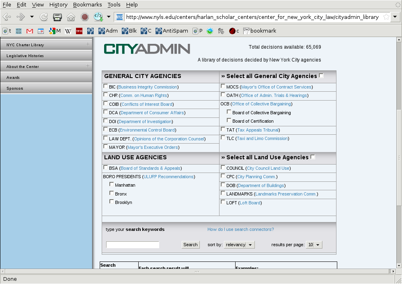Open 'How do I use search connectors?' link

(240, 229)
